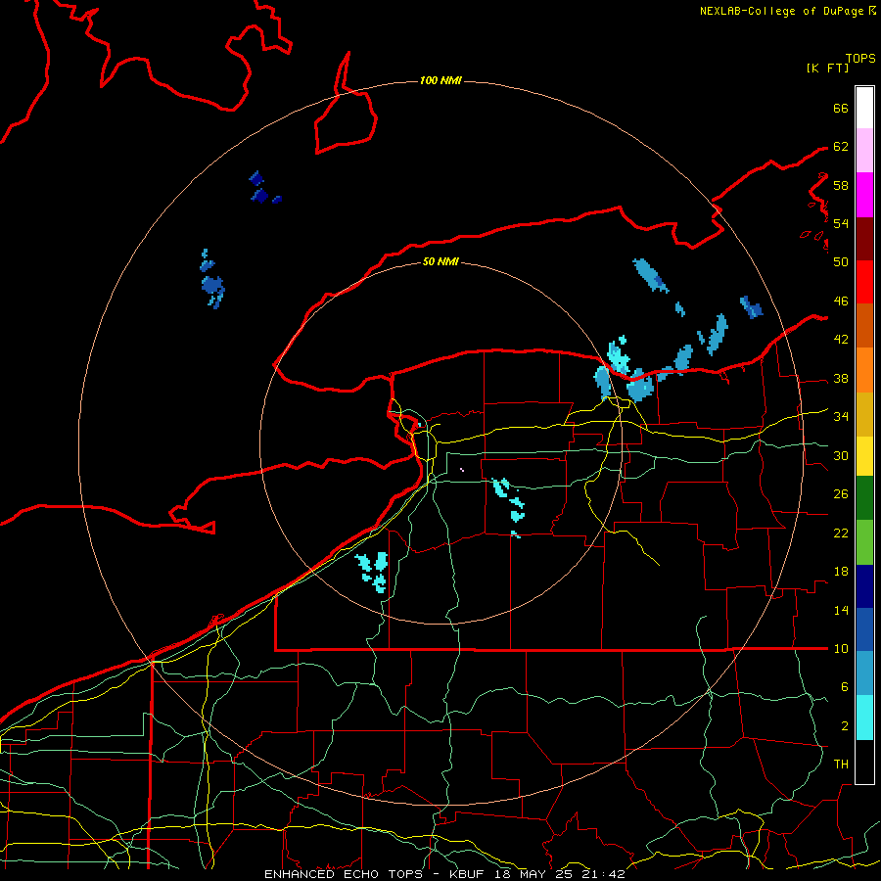This screenshot has height=881, width=881.
Task: Click the dark orange legend swatch
Action: click(x=864, y=326)
